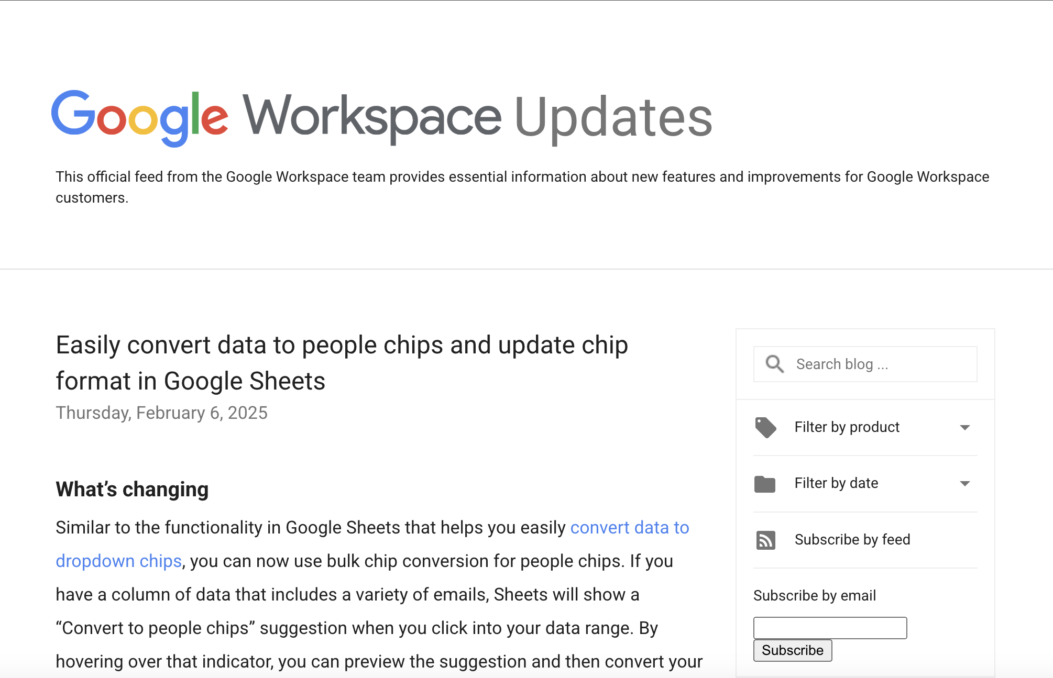Click the search magnifier icon in the sidebar
This screenshot has width=1053, height=678.
[774, 363]
